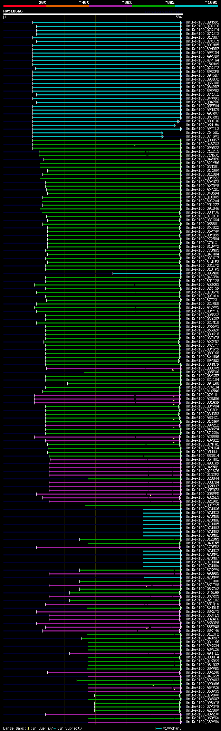Click the cyan alignment bar for UniRef100_A6N1H0

[x=104, y=125]
